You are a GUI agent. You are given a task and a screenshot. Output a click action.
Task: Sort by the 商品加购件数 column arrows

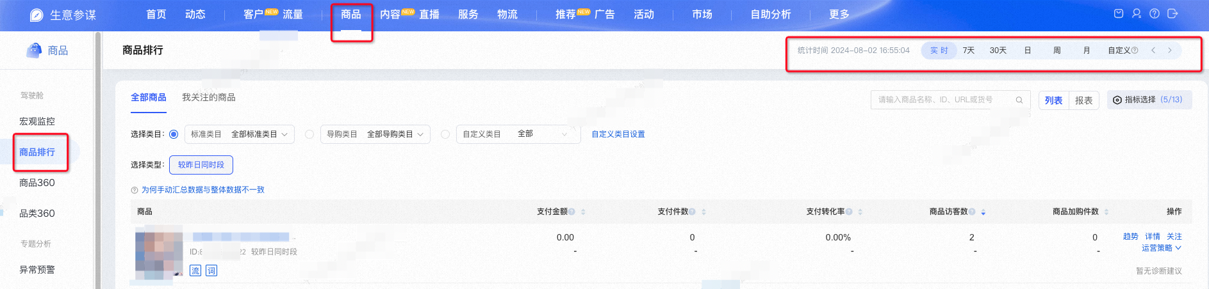tap(1106, 212)
